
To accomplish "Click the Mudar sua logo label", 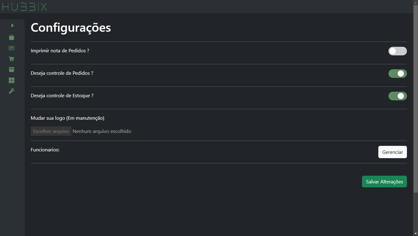I will 68,118.
